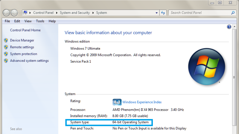The image size is (239, 134).
Task: Navigate to System and Security breadcrumb
Action: coord(75,13)
